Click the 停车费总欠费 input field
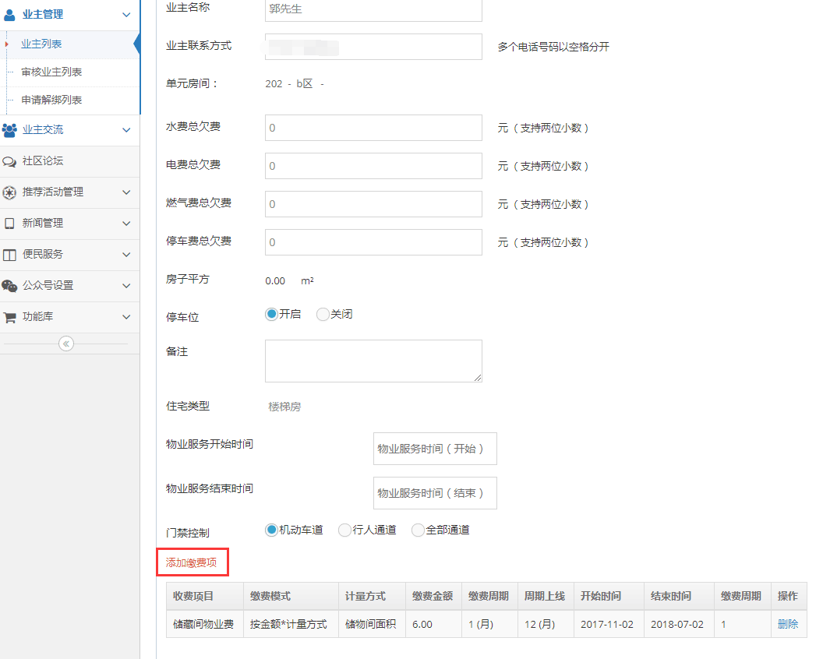 (x=373, y=242)
